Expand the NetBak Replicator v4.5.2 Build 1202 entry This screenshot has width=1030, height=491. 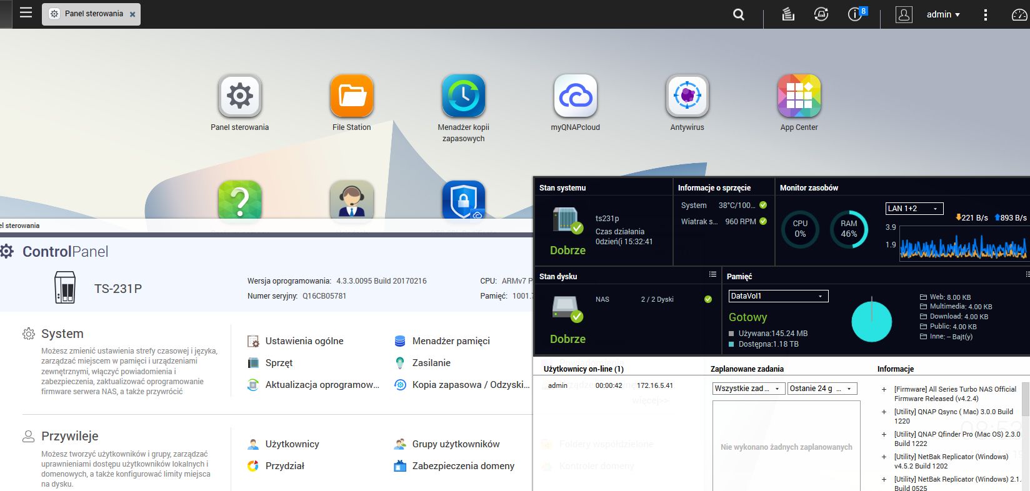(884, 457)
